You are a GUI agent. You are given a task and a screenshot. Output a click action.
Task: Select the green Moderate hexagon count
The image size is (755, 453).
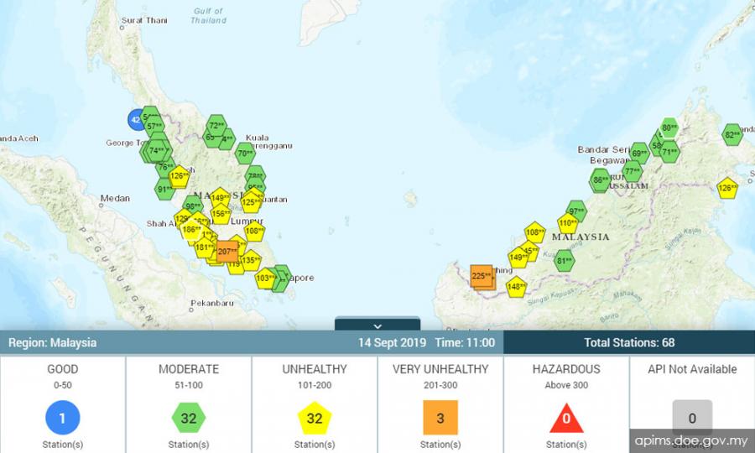tap(188, 418)
